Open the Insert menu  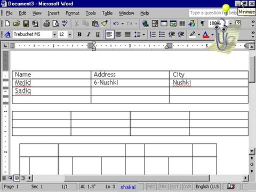point(53,13)
